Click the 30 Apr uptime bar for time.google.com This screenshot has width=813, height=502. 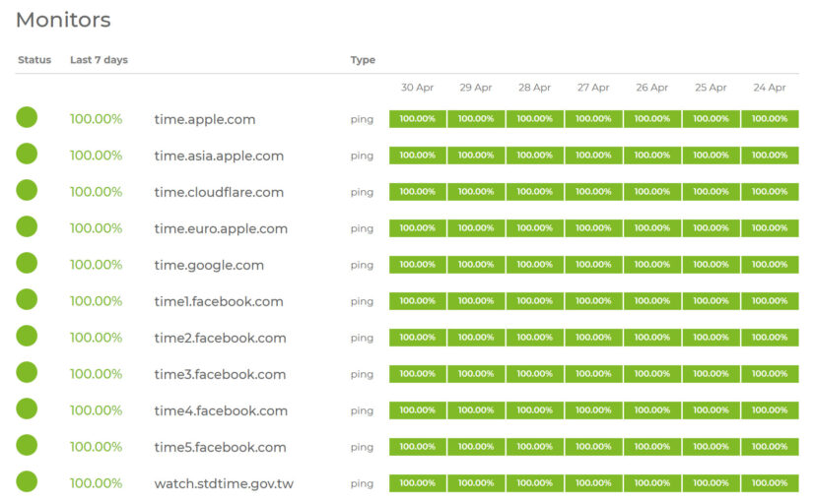(418, 264)
